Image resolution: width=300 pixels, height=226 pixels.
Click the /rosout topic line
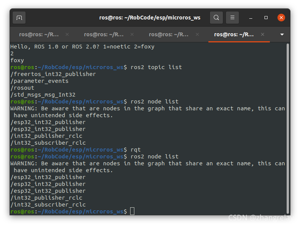pyautogui.click(x=23, y=88)
